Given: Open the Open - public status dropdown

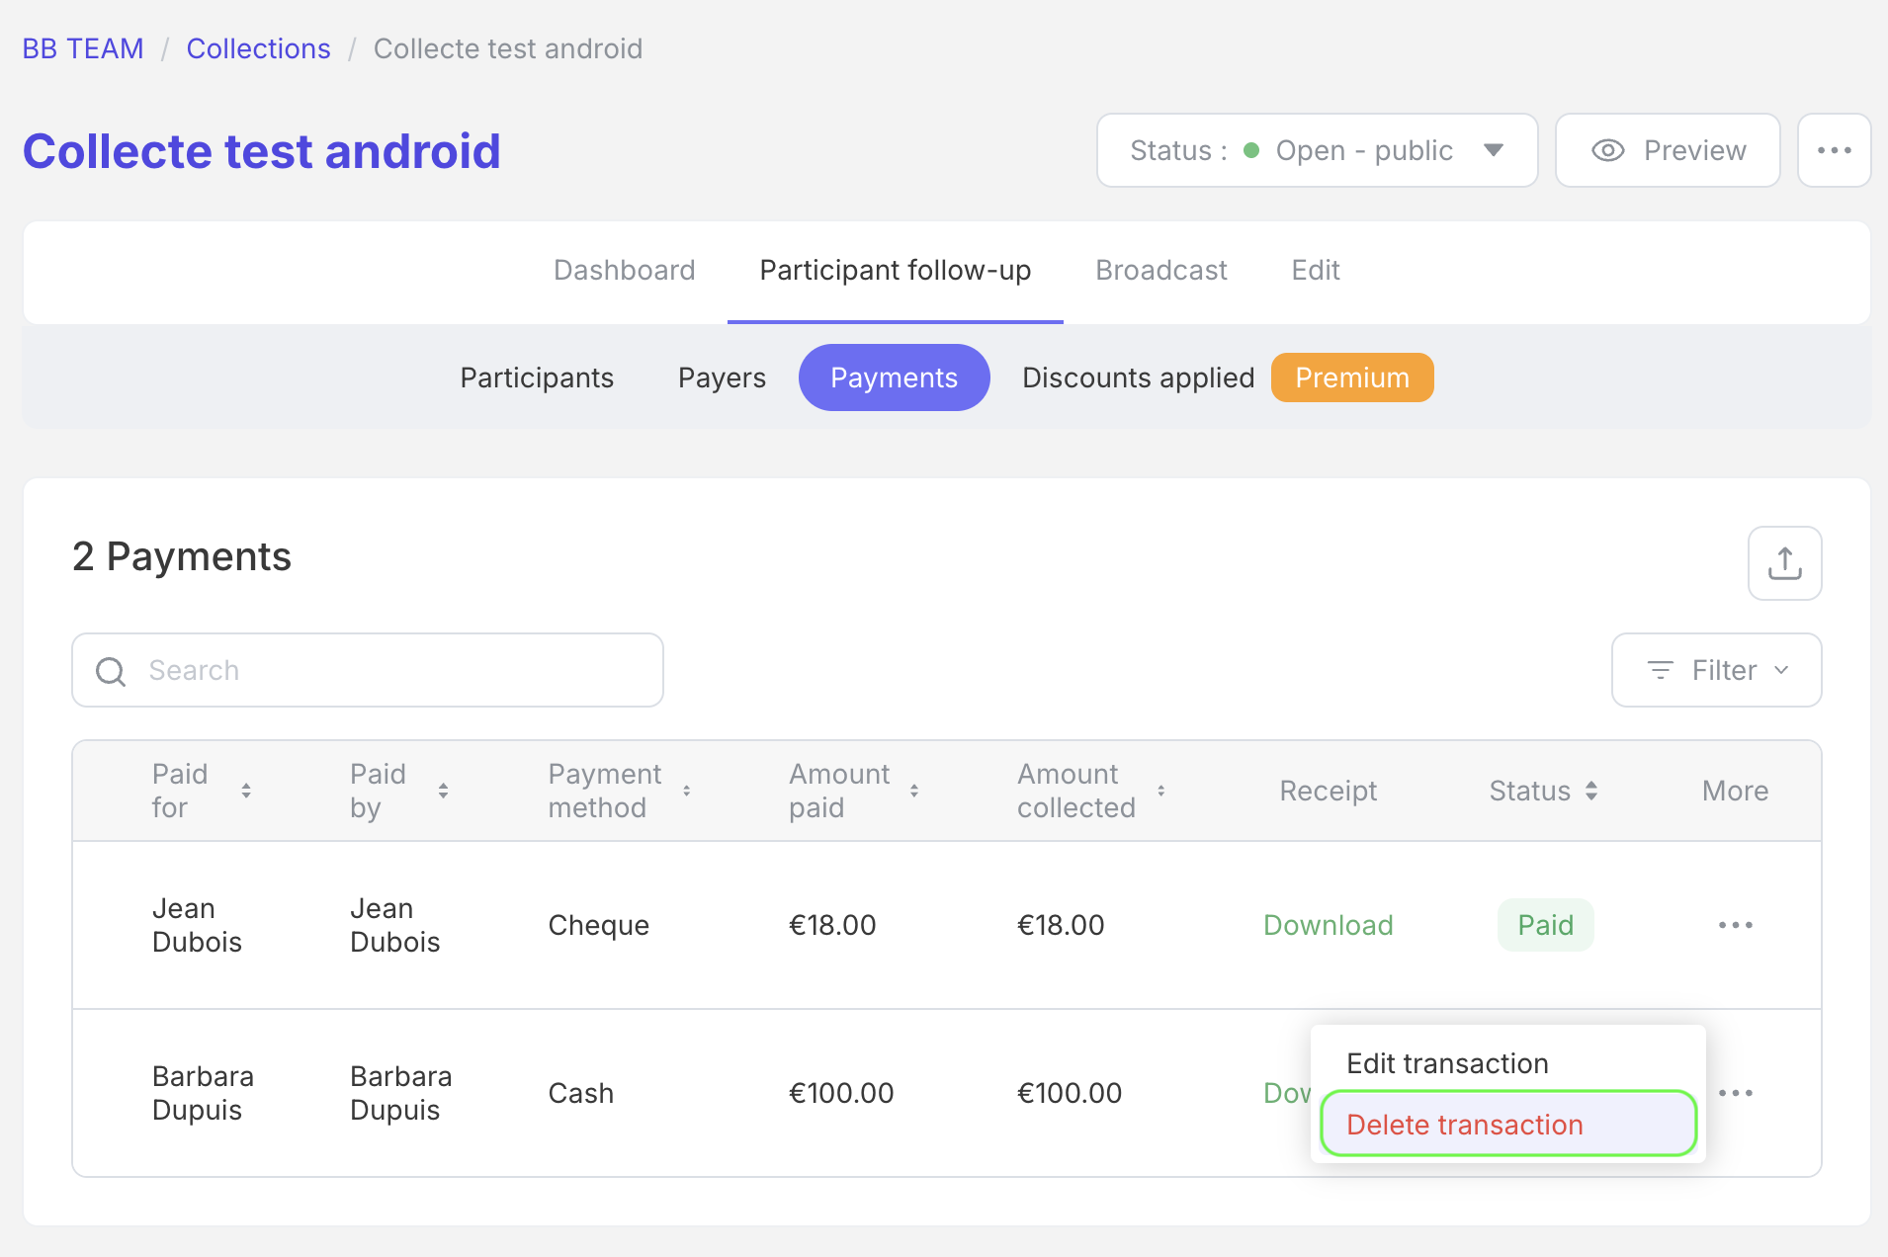Looking at the screenshot, I should pos(1495,150).
